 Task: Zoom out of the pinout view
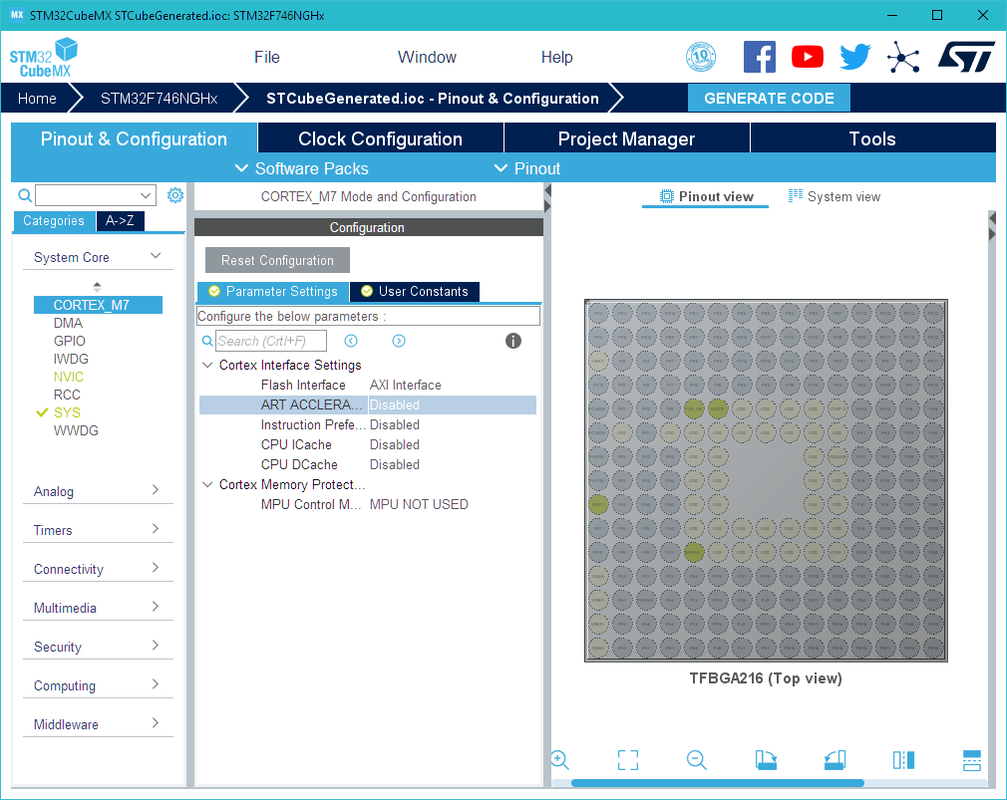(x=696, y=760)
